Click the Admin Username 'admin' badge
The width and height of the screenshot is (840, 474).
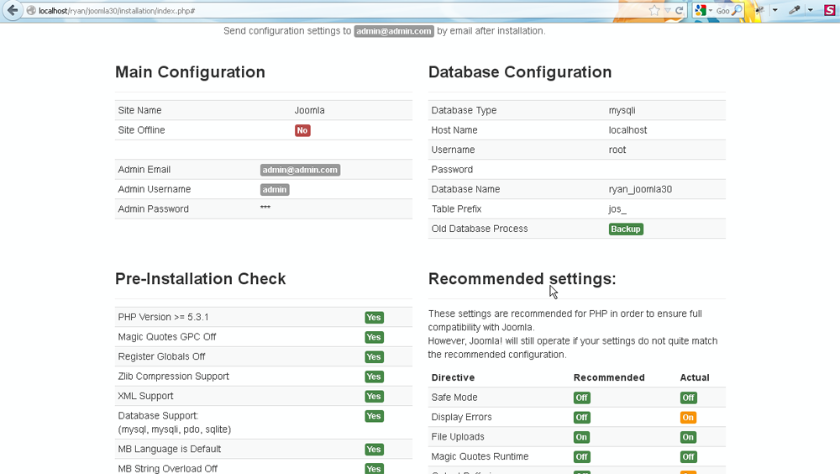coord(275,190)
